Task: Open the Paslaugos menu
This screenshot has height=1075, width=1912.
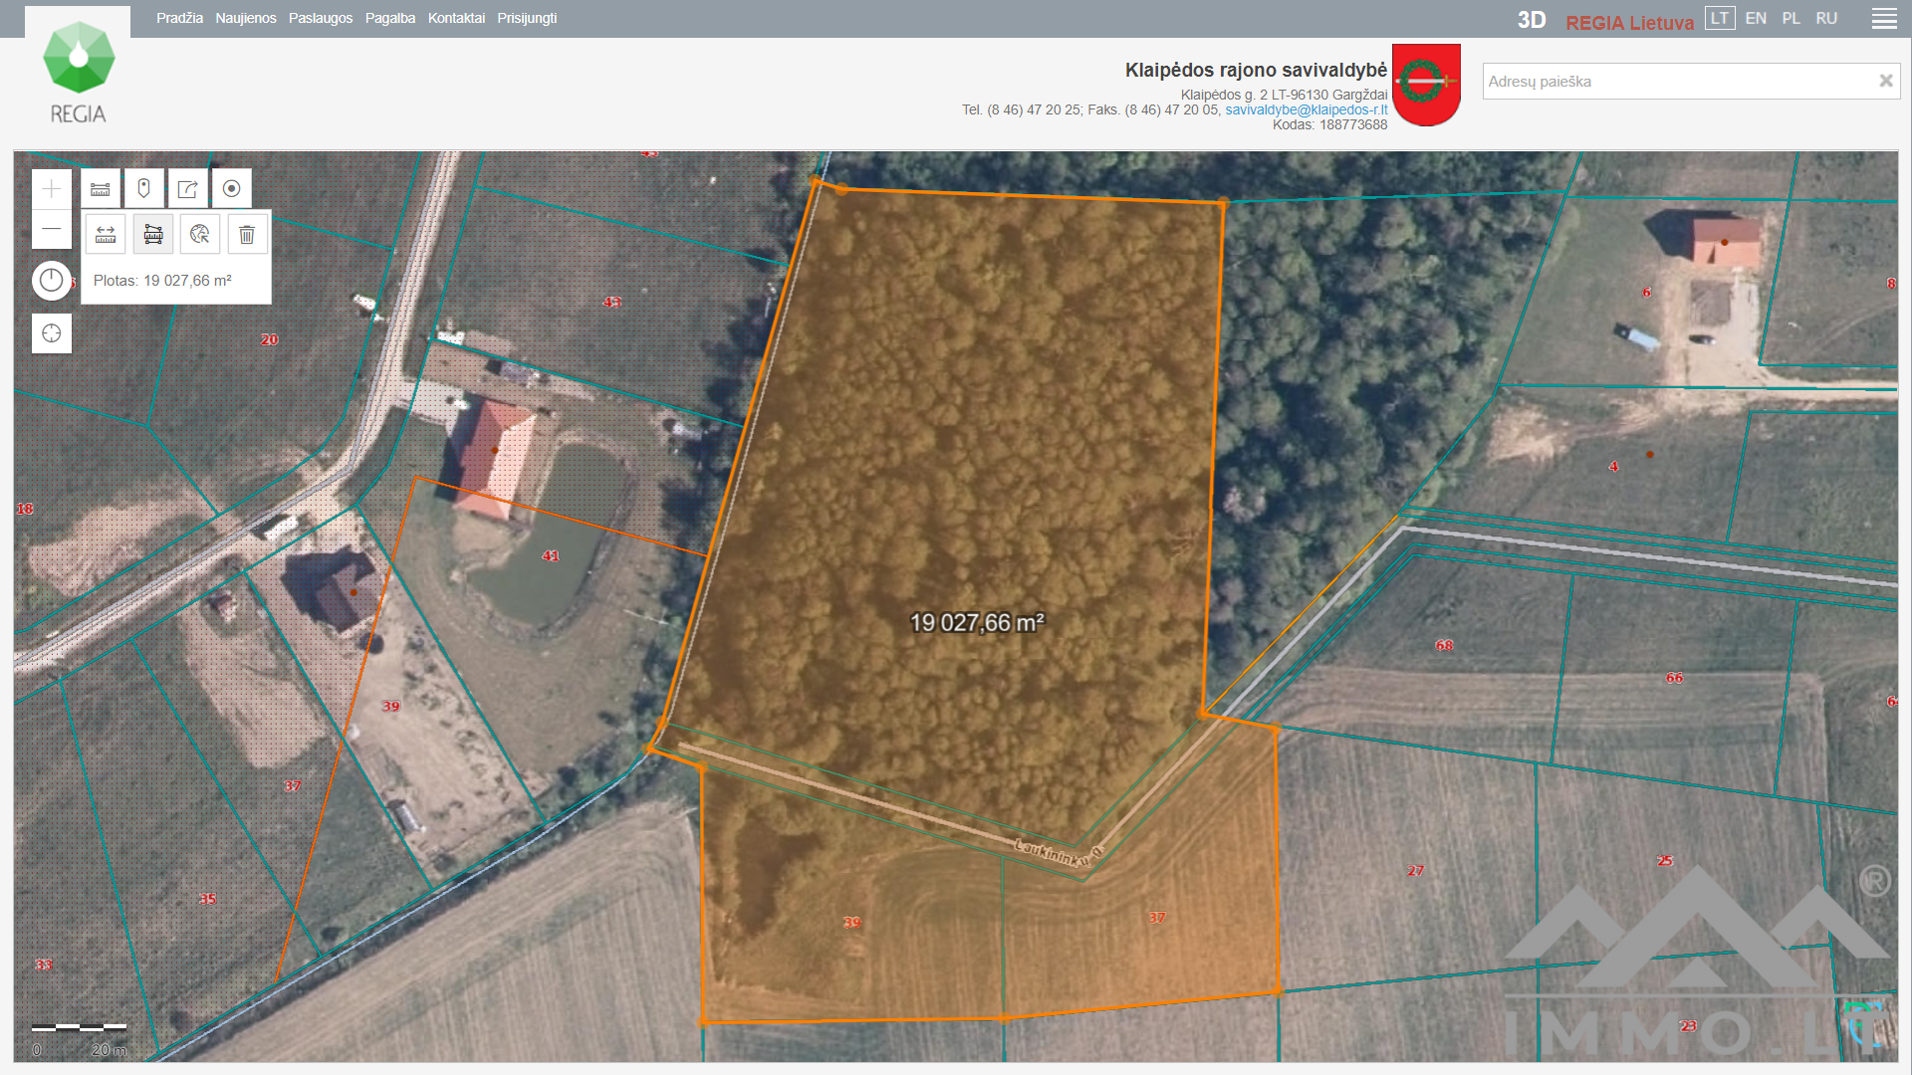Action: click(320, 18)
